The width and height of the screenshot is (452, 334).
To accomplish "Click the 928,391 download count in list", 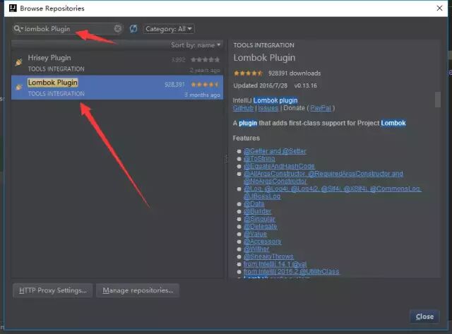I will tap(174, 85).
